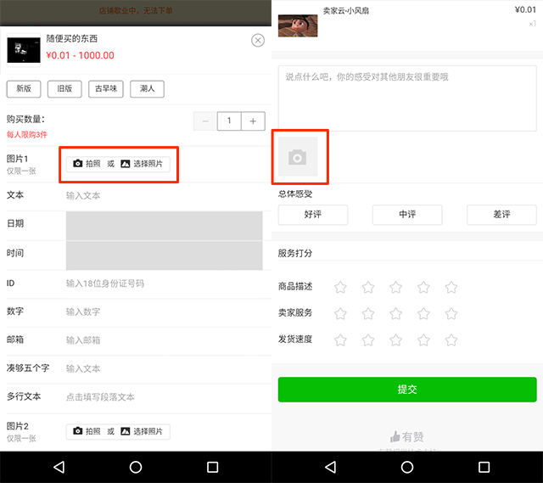Open the 日期 date picker field

pos(164,225)
